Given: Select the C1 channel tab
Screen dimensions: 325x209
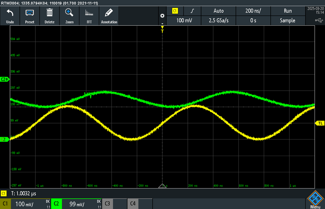Looking at the screenshot, I should click(x=5, y=204).
